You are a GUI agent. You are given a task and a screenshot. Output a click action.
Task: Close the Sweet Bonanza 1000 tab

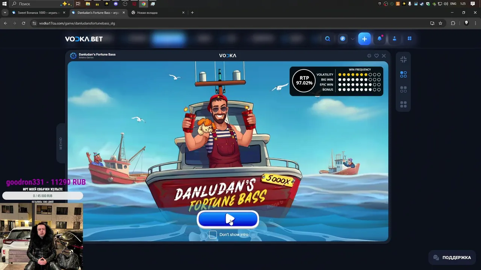64,12
